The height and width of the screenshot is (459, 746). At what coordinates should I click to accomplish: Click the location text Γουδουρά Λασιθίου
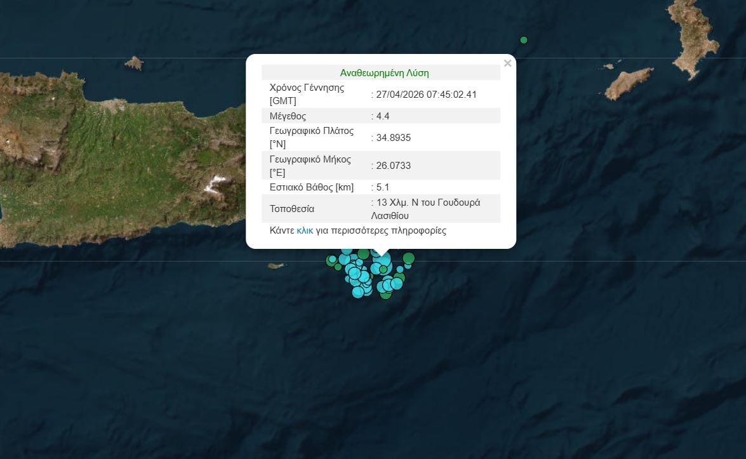click(425, 209)
